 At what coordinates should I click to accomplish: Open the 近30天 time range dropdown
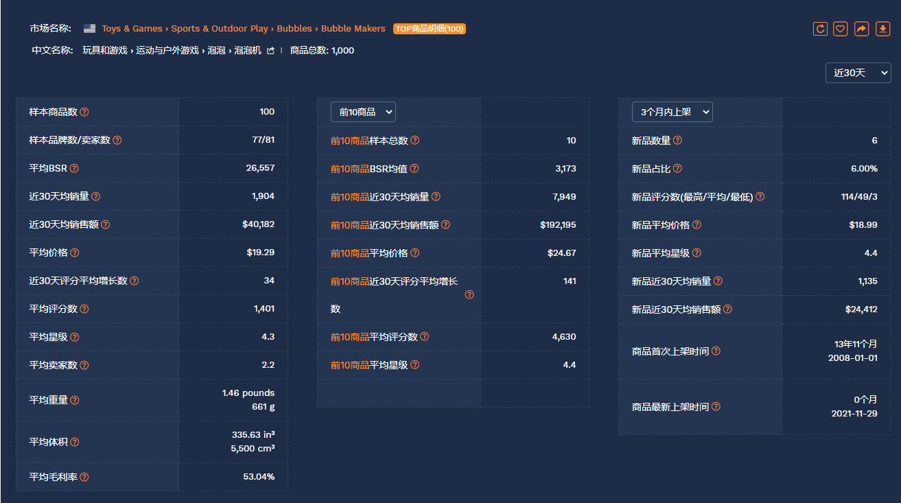[858, 73]
